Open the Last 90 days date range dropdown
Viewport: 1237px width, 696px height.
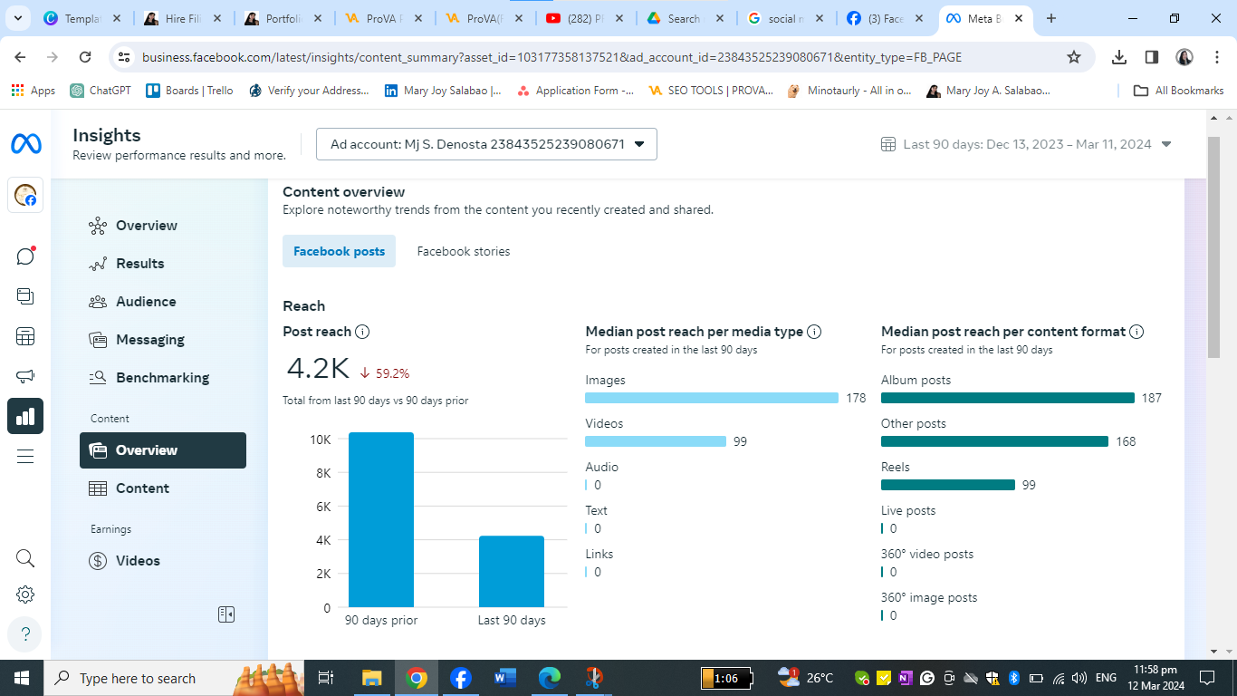[x=1027, y=144]
